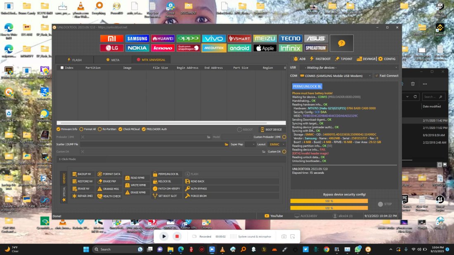Choose the Infinix brand logo
This screenshot has height=255, width=454.
coord(291,48)
